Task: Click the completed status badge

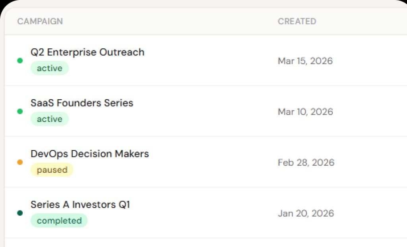Action: (x=59, y=220)
